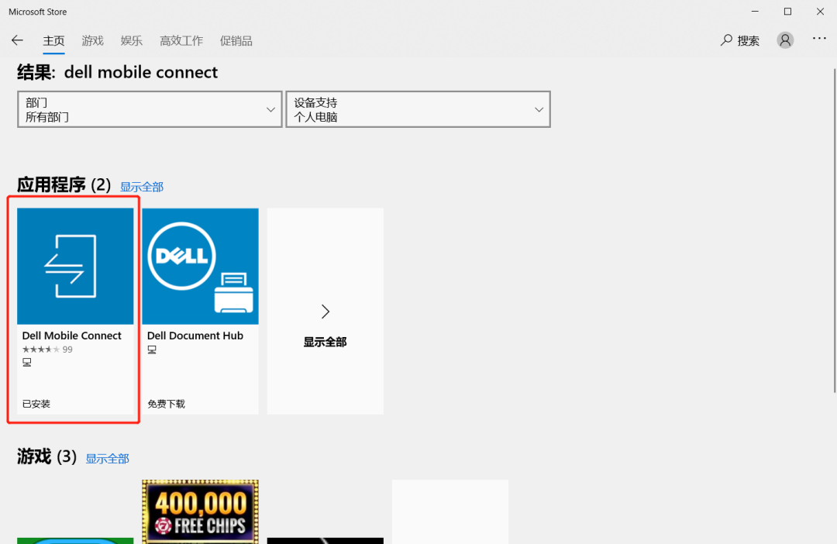Open the Dell Mobile Connect app tile

click(75, 311)
